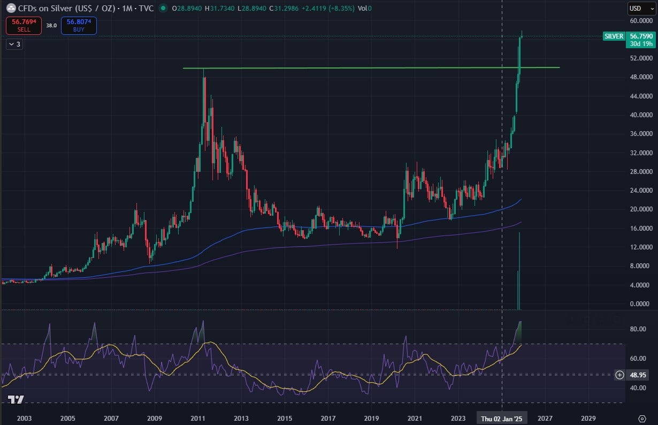Open chart settings gear in bottom-right corner
Viewport: 658px width, 425px height.
[642, 418]
